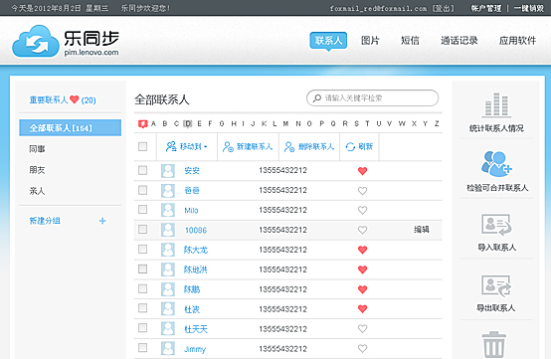
Task: Click the plus icon beside 新建分组
Action: (102, 221)
